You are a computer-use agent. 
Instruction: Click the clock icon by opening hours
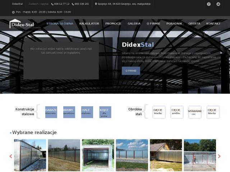coord(13,12)
